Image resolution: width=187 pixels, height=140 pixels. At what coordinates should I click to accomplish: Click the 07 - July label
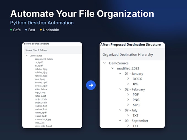[131, 110]
